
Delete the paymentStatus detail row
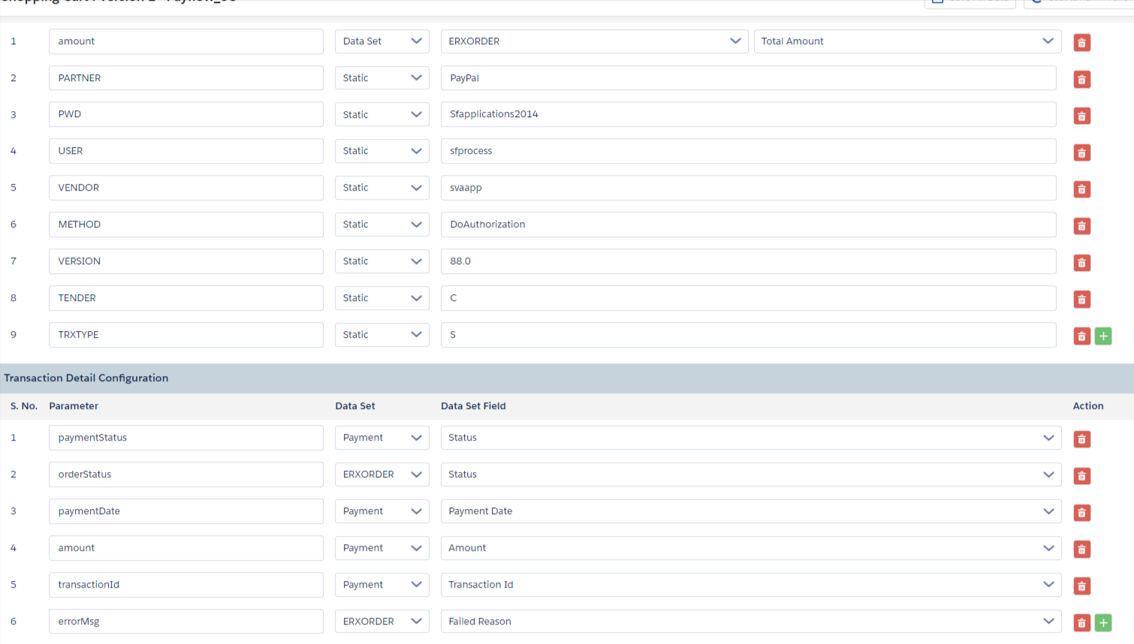tap(1081, 439)
